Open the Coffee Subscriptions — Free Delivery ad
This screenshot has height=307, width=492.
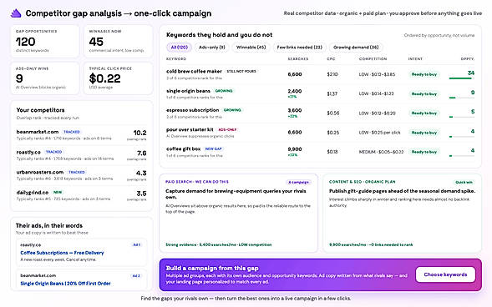pyautogui.click(x=62, y=253)
